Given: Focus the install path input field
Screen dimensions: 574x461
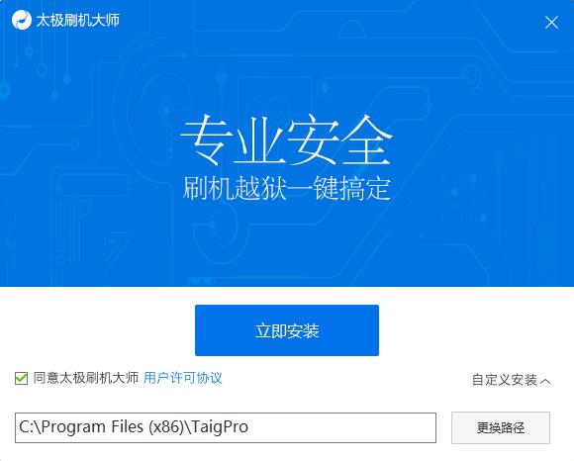Looking at the screenshot, I should pos(226,427).
